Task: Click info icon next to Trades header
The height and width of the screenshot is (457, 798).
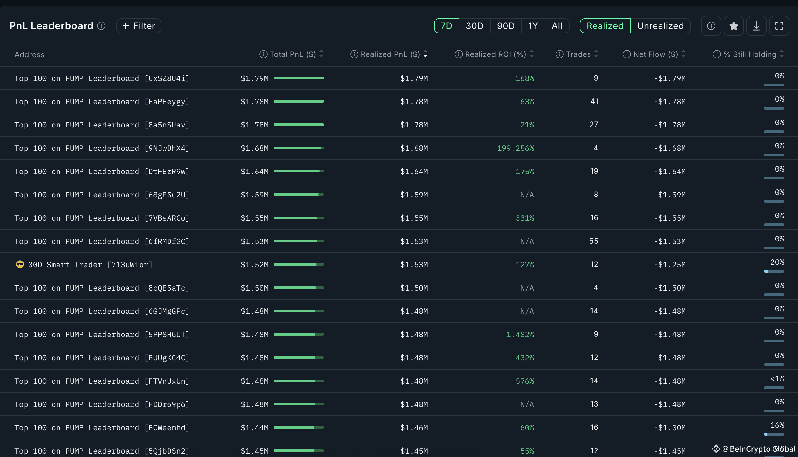Action: (x=560, y=54)
